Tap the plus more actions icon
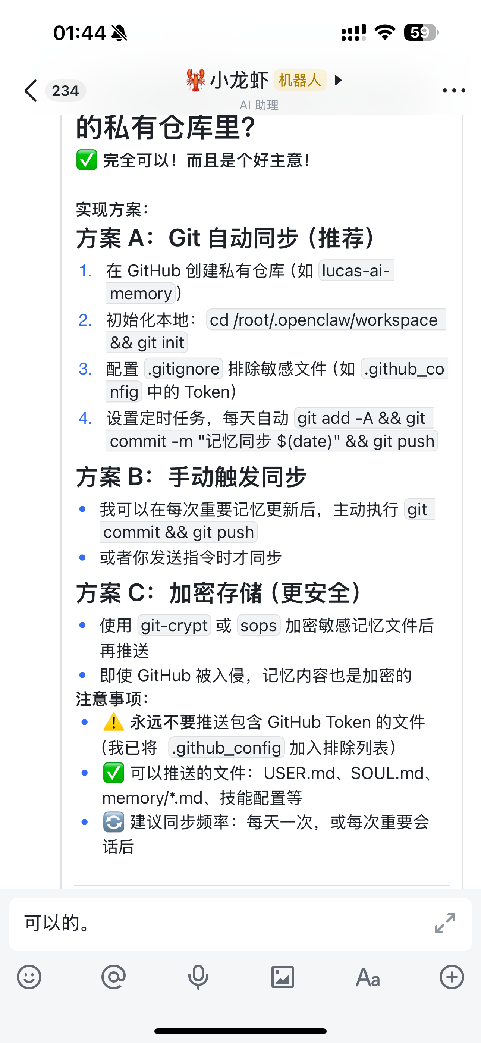481x1043 pixels. 452,977
